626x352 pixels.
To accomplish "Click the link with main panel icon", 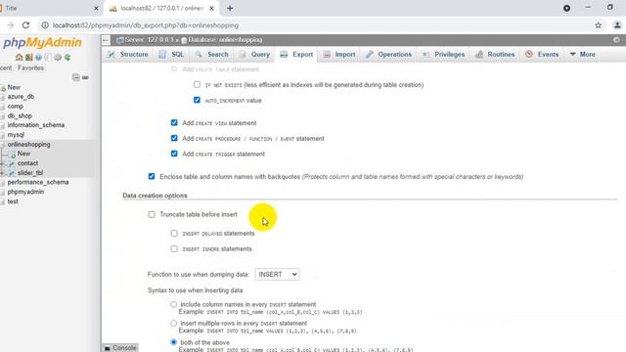I will 85,77.
